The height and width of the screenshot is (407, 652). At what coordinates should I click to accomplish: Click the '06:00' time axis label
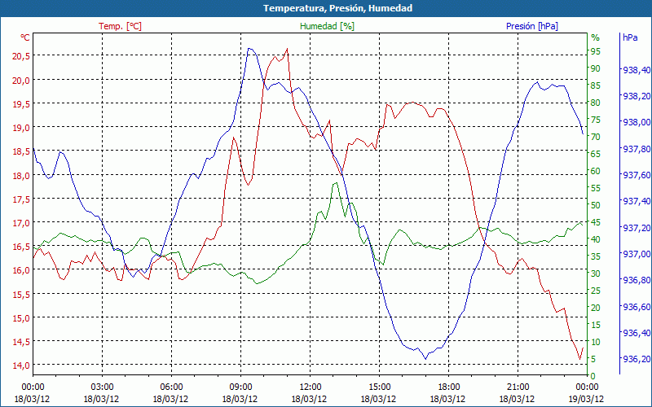(171, 387)
